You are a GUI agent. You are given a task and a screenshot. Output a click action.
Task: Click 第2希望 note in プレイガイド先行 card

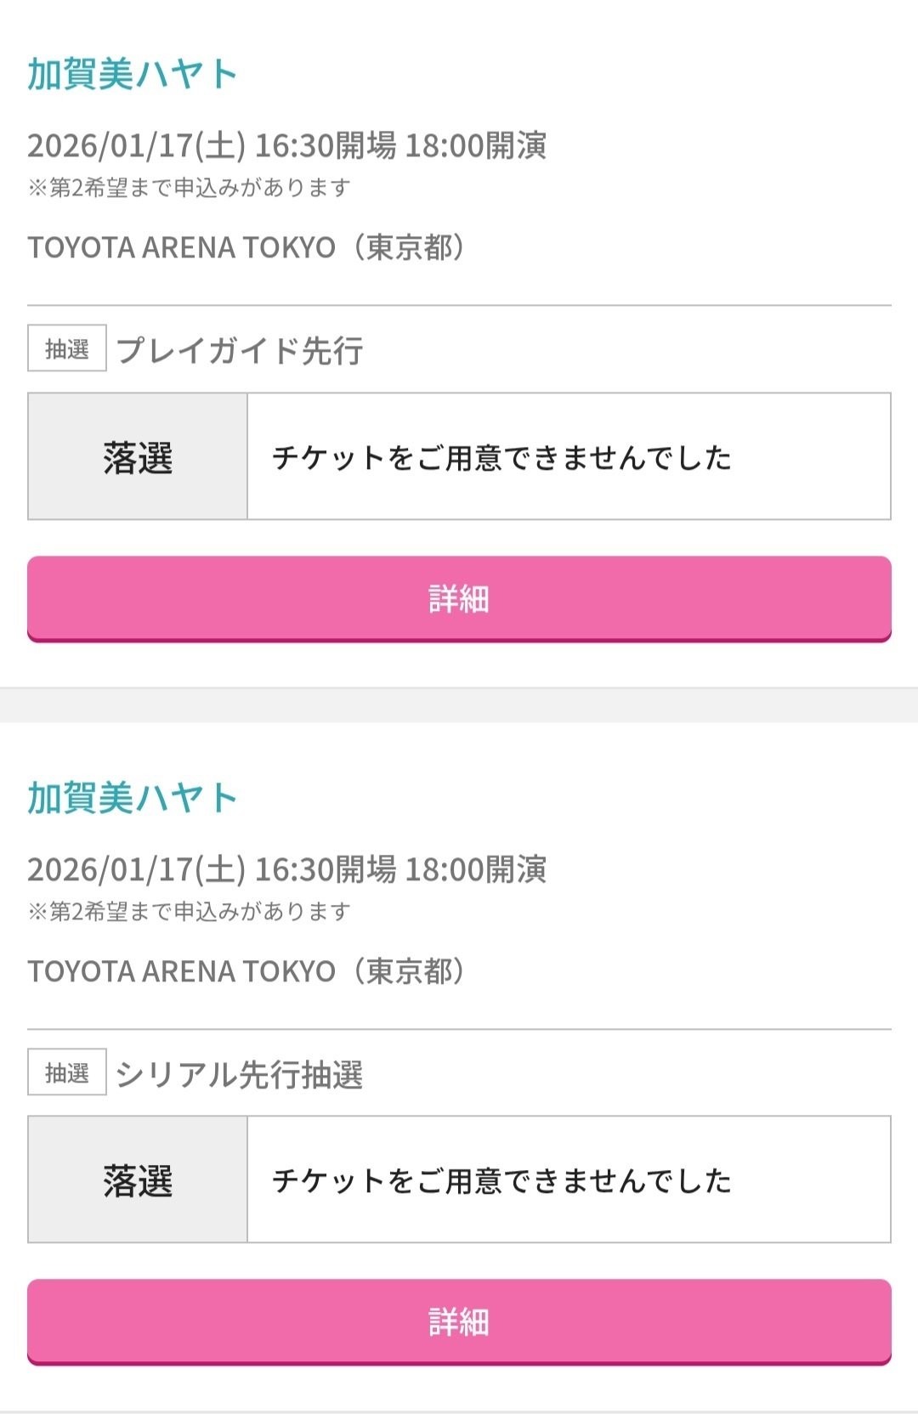[x=189, y=188]
